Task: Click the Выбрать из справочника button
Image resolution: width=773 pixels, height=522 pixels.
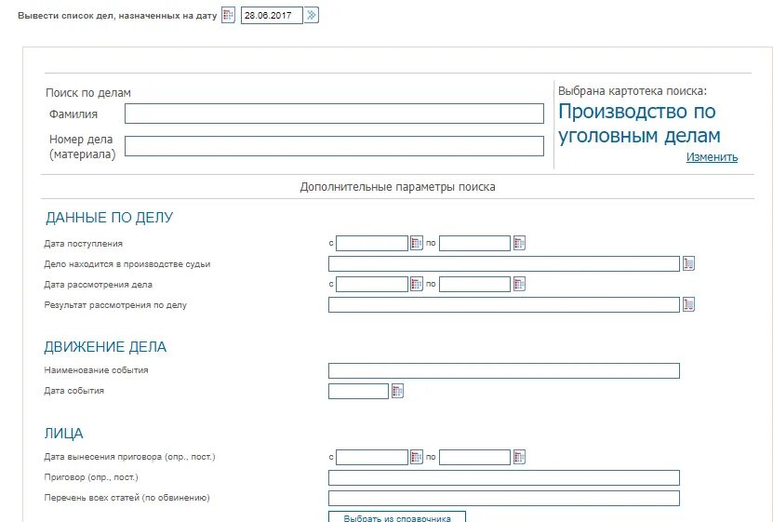Action: 397,517
